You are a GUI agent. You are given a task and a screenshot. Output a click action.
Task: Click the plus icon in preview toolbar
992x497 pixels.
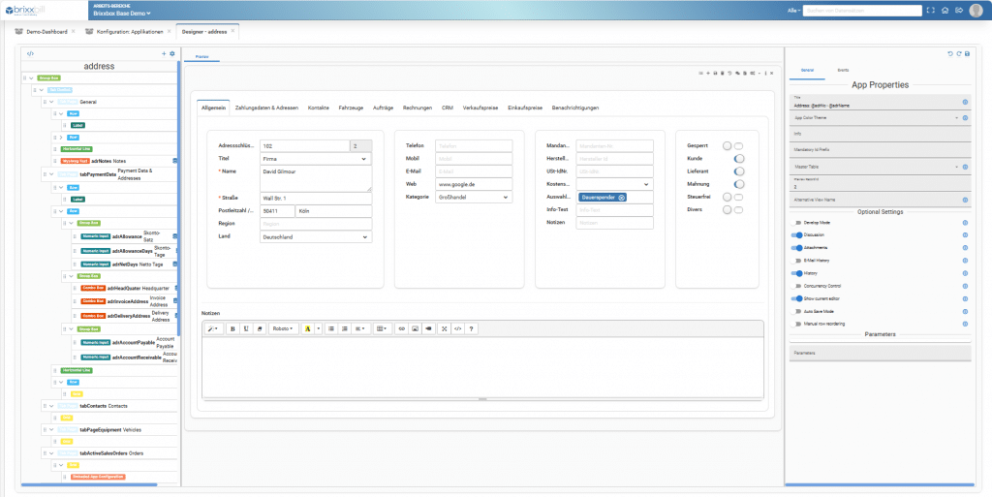[x=708, y=74]
